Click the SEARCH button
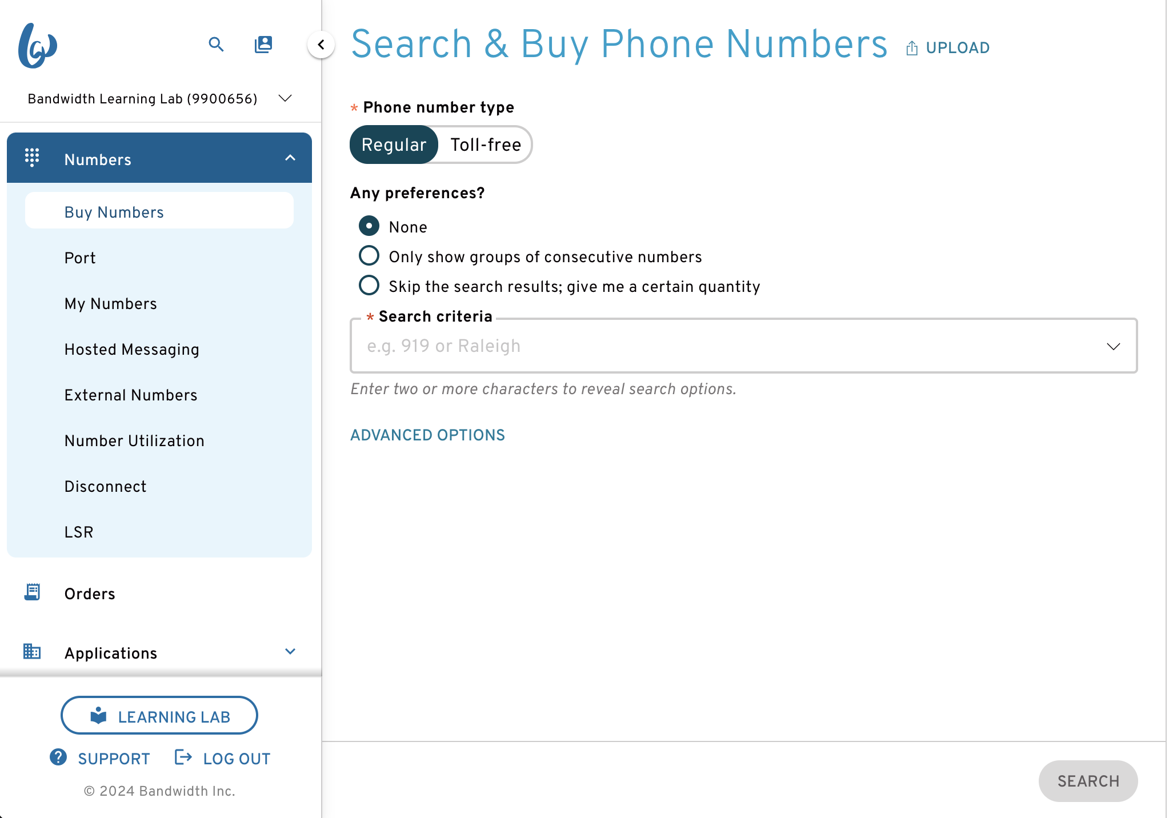This screenshot has width=1169, height=818. click(1088, 781)
